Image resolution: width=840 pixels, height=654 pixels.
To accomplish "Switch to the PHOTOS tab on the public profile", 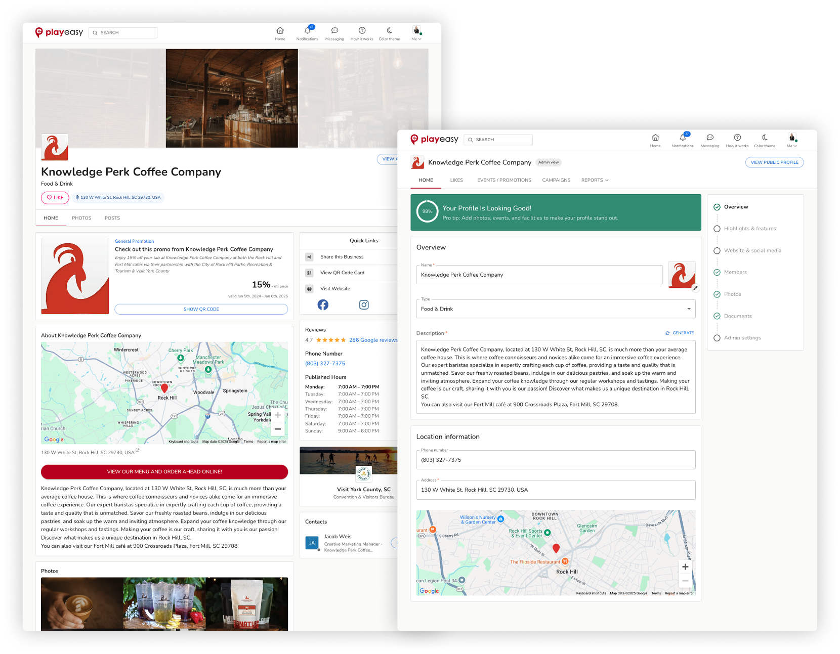I will pyautogui.click(x=81, y=218).
